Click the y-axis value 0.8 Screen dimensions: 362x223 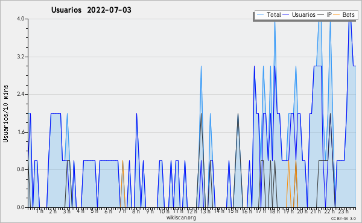(x=21, y=170)
